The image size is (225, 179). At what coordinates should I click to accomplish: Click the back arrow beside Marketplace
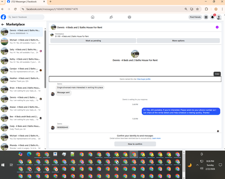tap(3, 24)
